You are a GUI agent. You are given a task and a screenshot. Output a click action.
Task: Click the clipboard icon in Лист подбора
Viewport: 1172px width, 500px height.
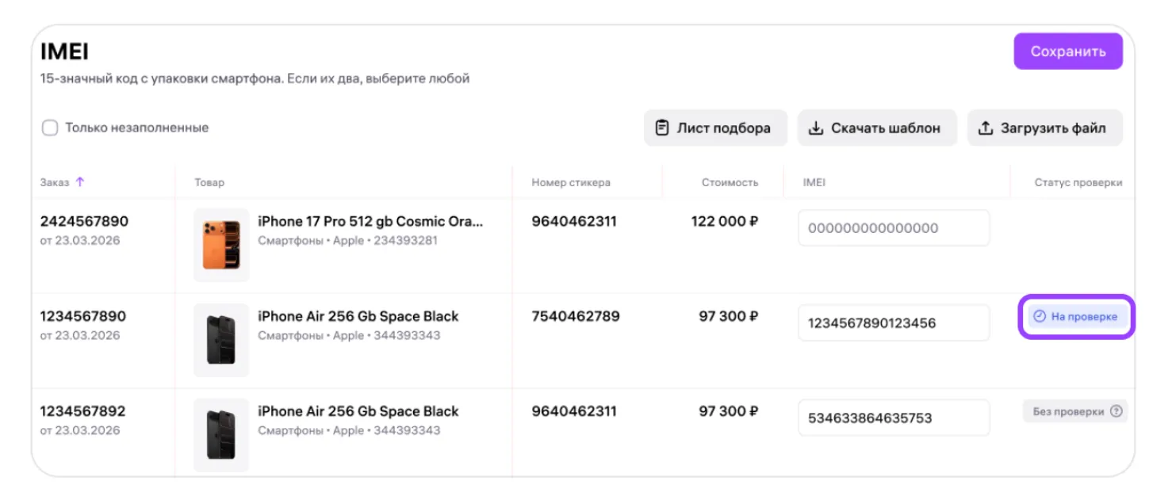pos(662,128)
